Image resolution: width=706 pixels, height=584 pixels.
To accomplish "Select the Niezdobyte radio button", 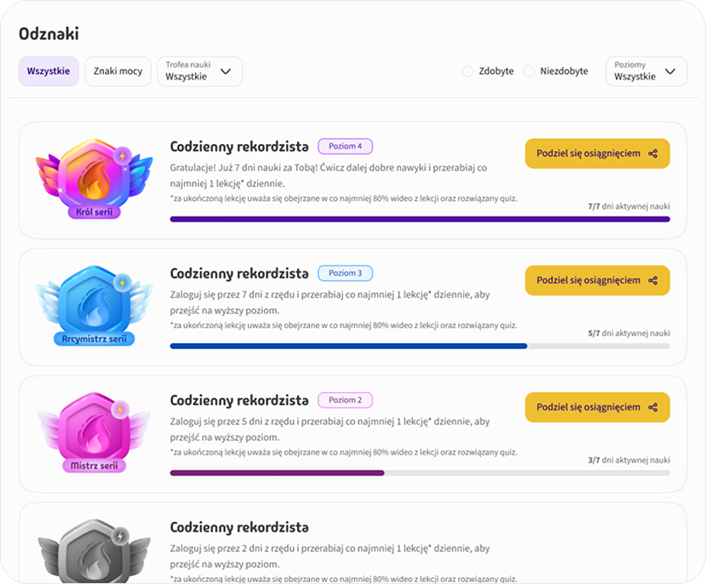I will pyautogui.click(x=528, y=71).
